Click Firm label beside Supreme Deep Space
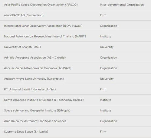The image size is (151, 138). 103,132
